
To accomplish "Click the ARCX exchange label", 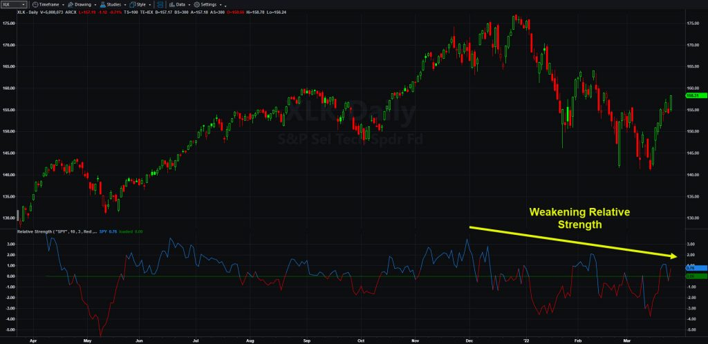I will click(x=71, y=12).
